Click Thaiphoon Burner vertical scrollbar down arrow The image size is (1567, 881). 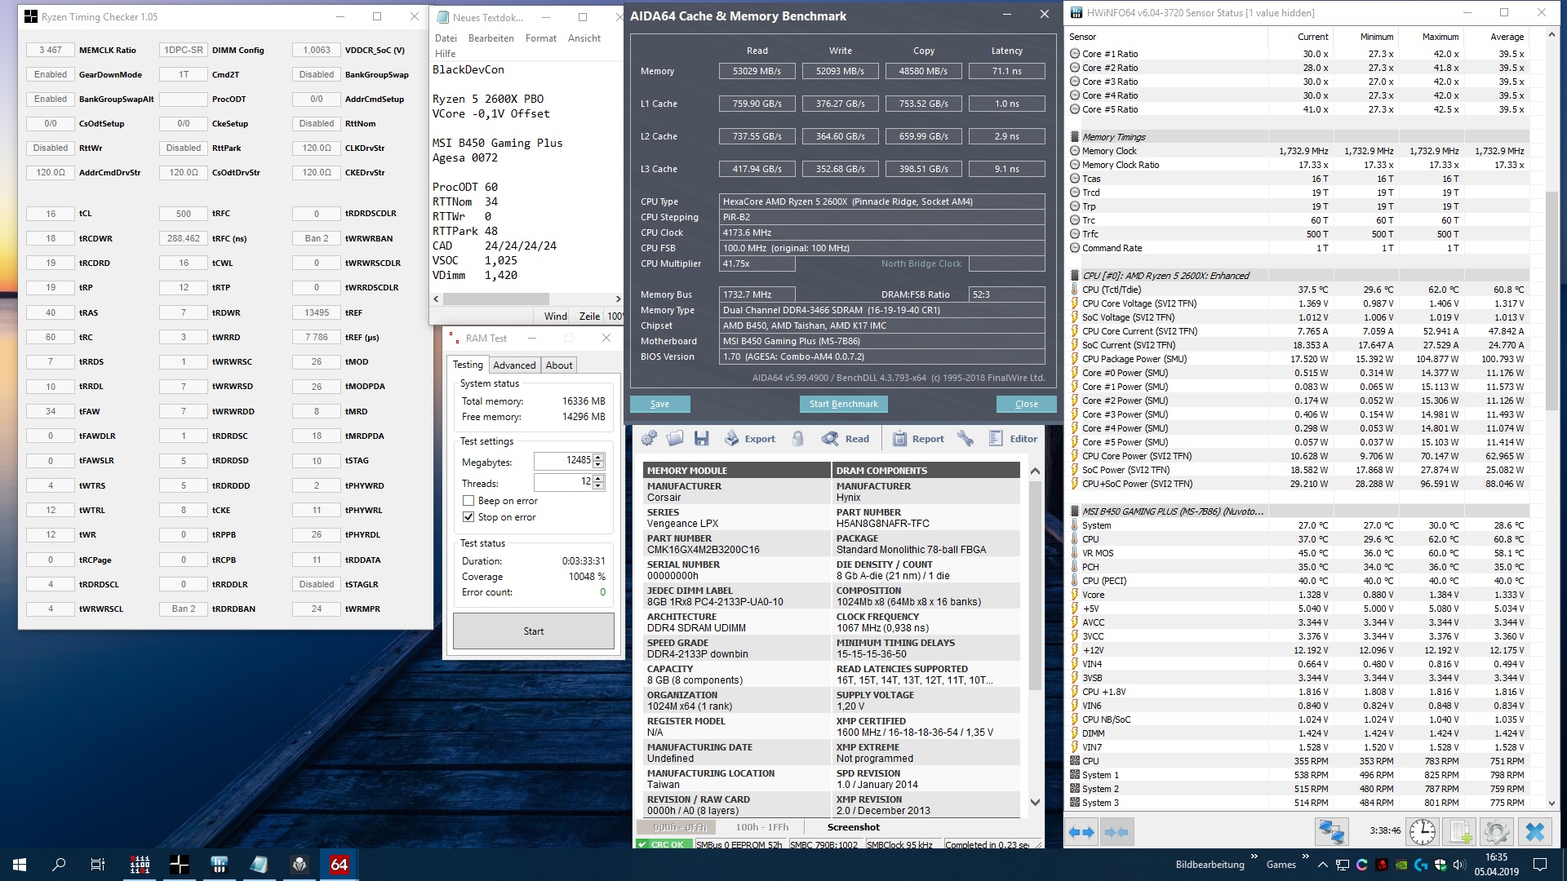click(1035, 802)
